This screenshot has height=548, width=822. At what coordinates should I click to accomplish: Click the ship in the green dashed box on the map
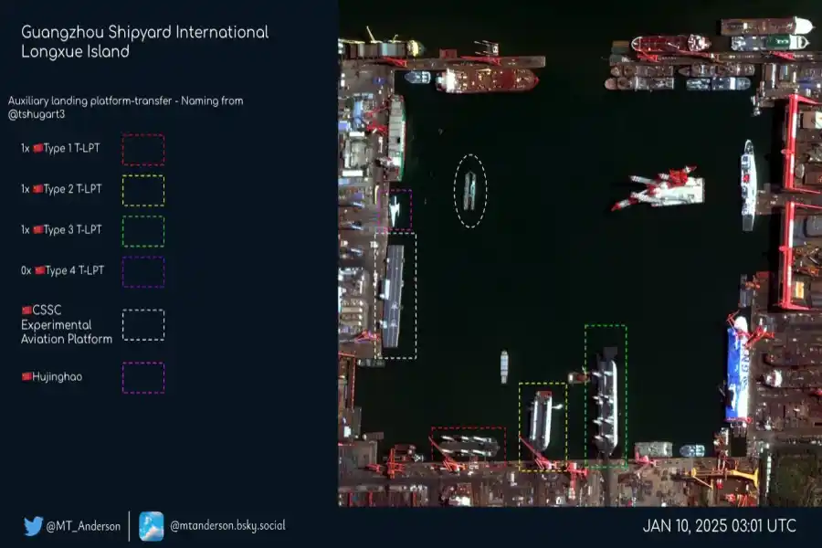pyautogui.click(x=606, y=399)
